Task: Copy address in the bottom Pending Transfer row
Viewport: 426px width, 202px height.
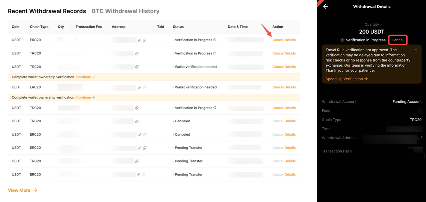Action: [144, 175]
